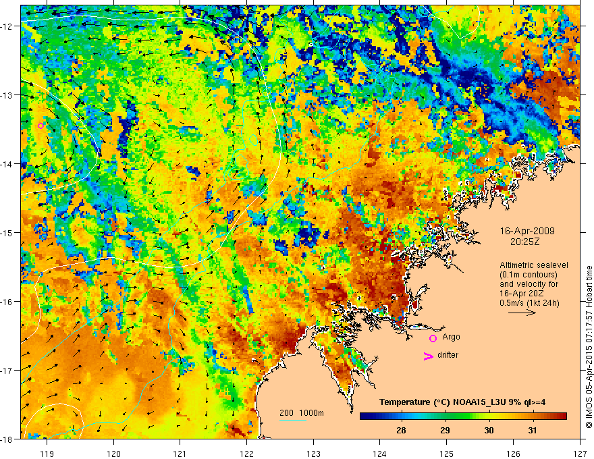
Task: Click longitude axis label 122
Action: pyautogui.click(x=246, y=454)
